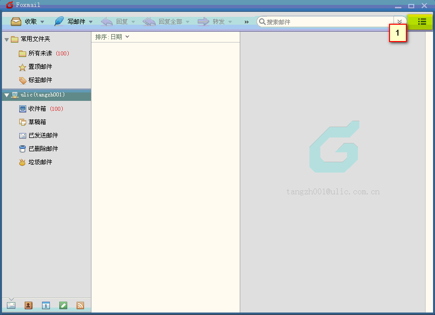Open the 草稿箱 drafts folder

point(37,122)
